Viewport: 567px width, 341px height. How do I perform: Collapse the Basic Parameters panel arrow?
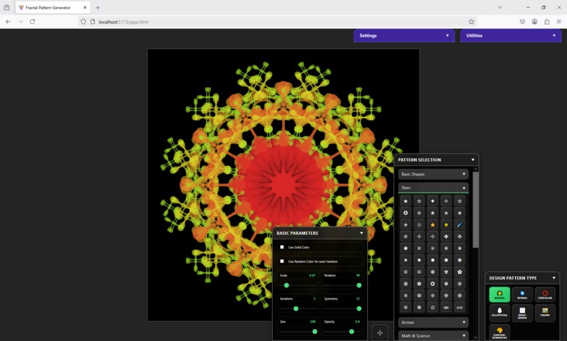point(362,233)
